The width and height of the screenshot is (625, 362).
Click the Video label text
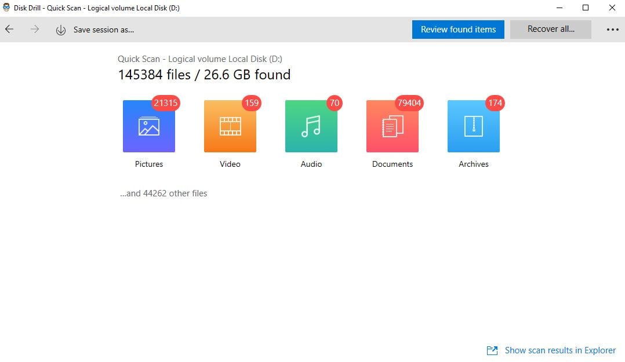[230, 164]
